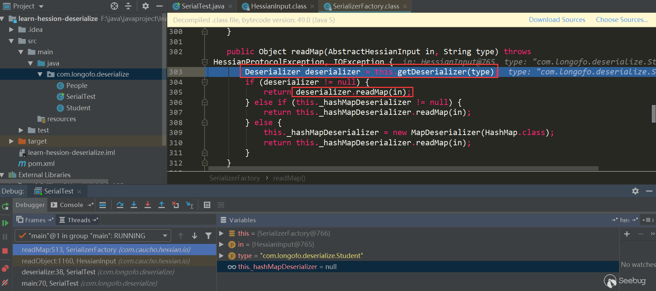656x291 pixels.
Task: Add a new watch with plus icon
Action: pos(627,234)
